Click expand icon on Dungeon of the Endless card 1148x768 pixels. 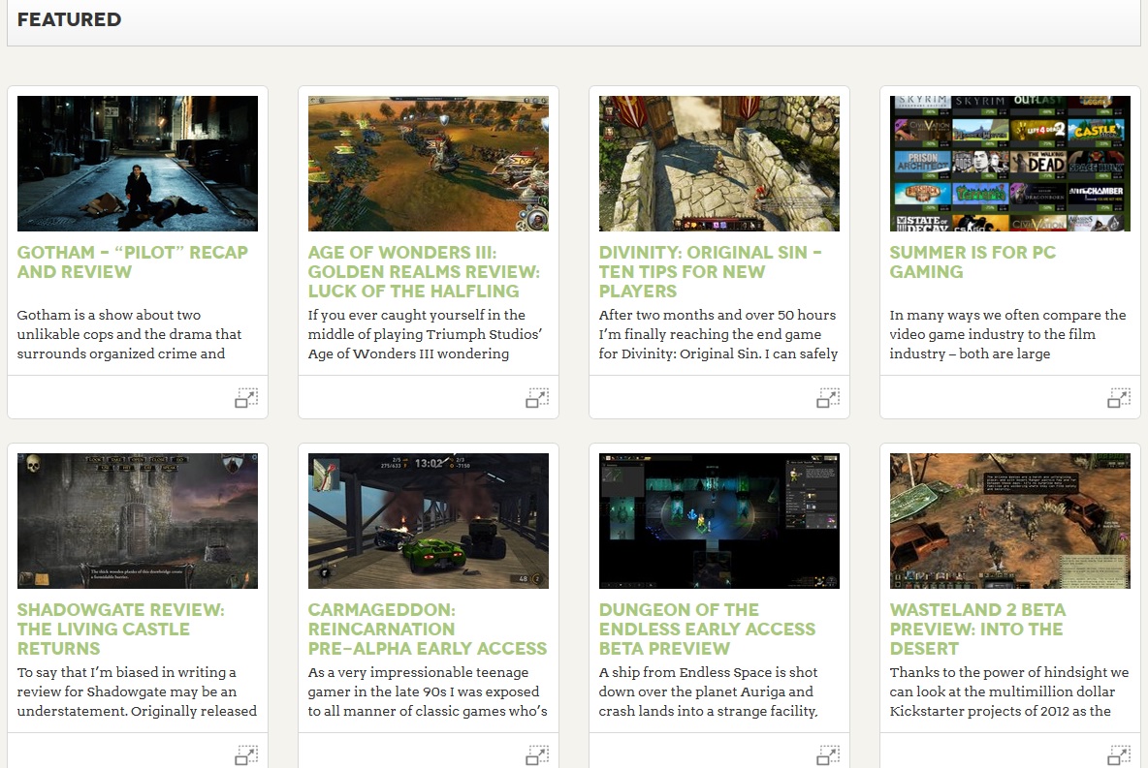828,753
